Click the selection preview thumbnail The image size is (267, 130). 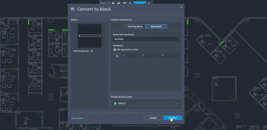click(90, 36)
